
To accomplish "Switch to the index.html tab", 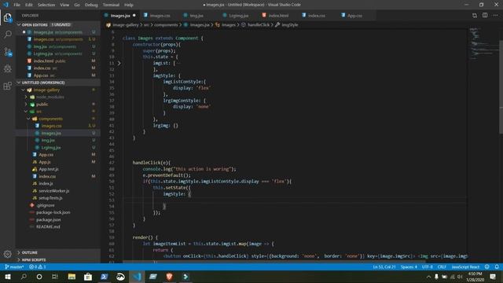I will (x=278, y=16).
